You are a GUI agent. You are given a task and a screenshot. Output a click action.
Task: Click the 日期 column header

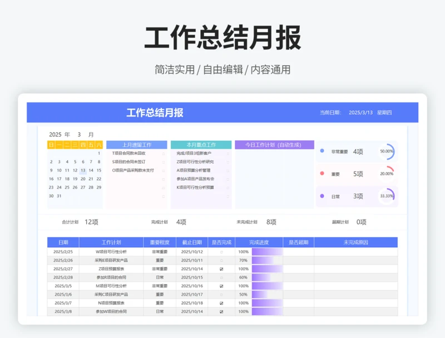point(63,242)
